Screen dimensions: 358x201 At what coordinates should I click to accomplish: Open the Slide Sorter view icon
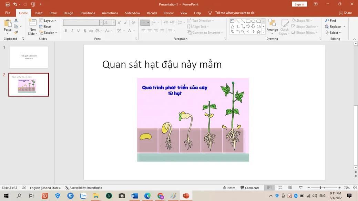[x=280, y=188]
